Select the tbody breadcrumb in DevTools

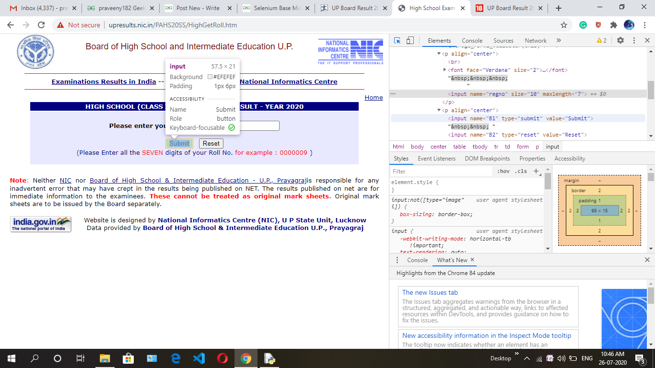[480, 147]
